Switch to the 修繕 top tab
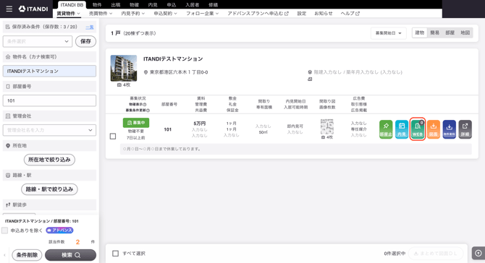 coord(213,5)
